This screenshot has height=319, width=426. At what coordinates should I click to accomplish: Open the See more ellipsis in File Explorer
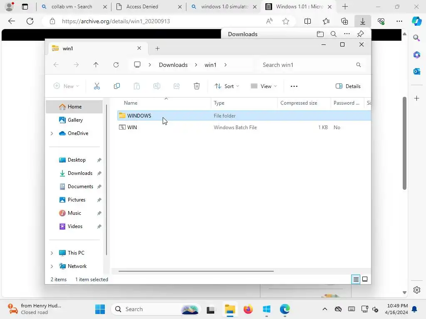294,86
